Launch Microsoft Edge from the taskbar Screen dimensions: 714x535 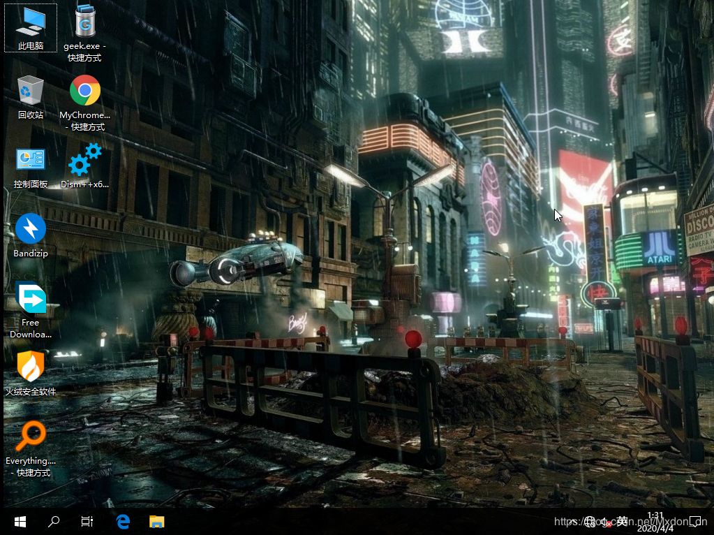click(124, 521)
